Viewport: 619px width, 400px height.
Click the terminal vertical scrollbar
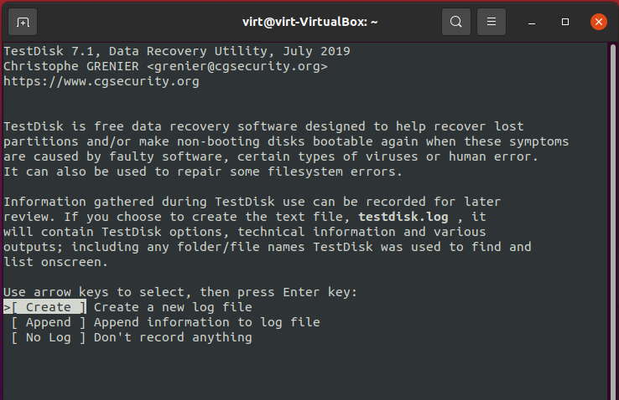click(x=612, y=220)
